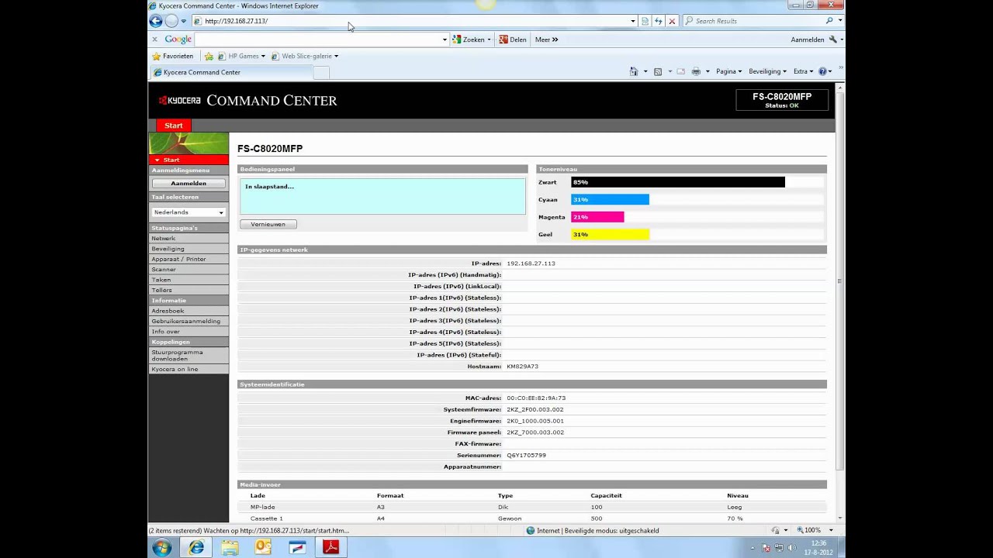Open the Favorieten star button
Screen dimensions: 993x558
172,56
